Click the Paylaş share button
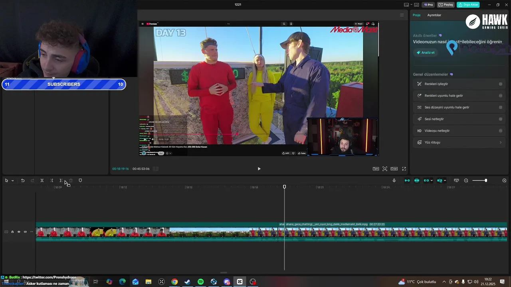 tap(446, 5)
